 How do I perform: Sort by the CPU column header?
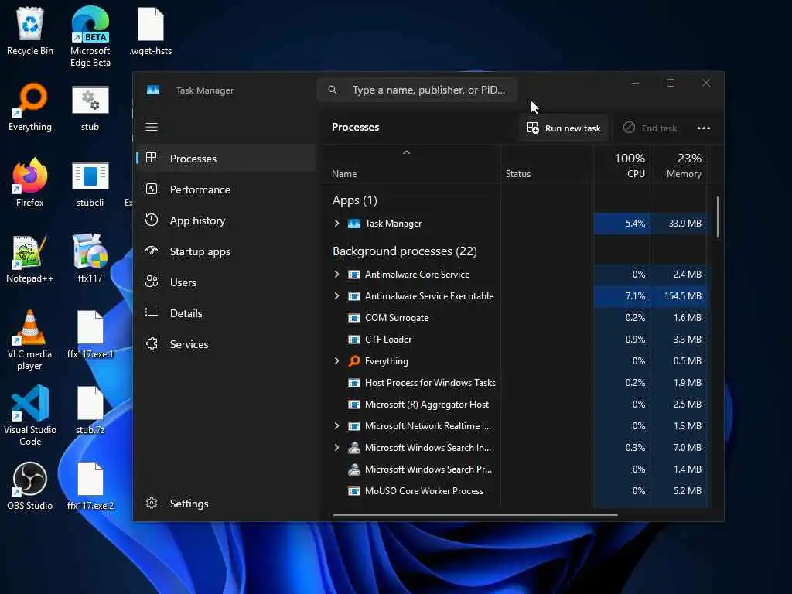point(622,166)
